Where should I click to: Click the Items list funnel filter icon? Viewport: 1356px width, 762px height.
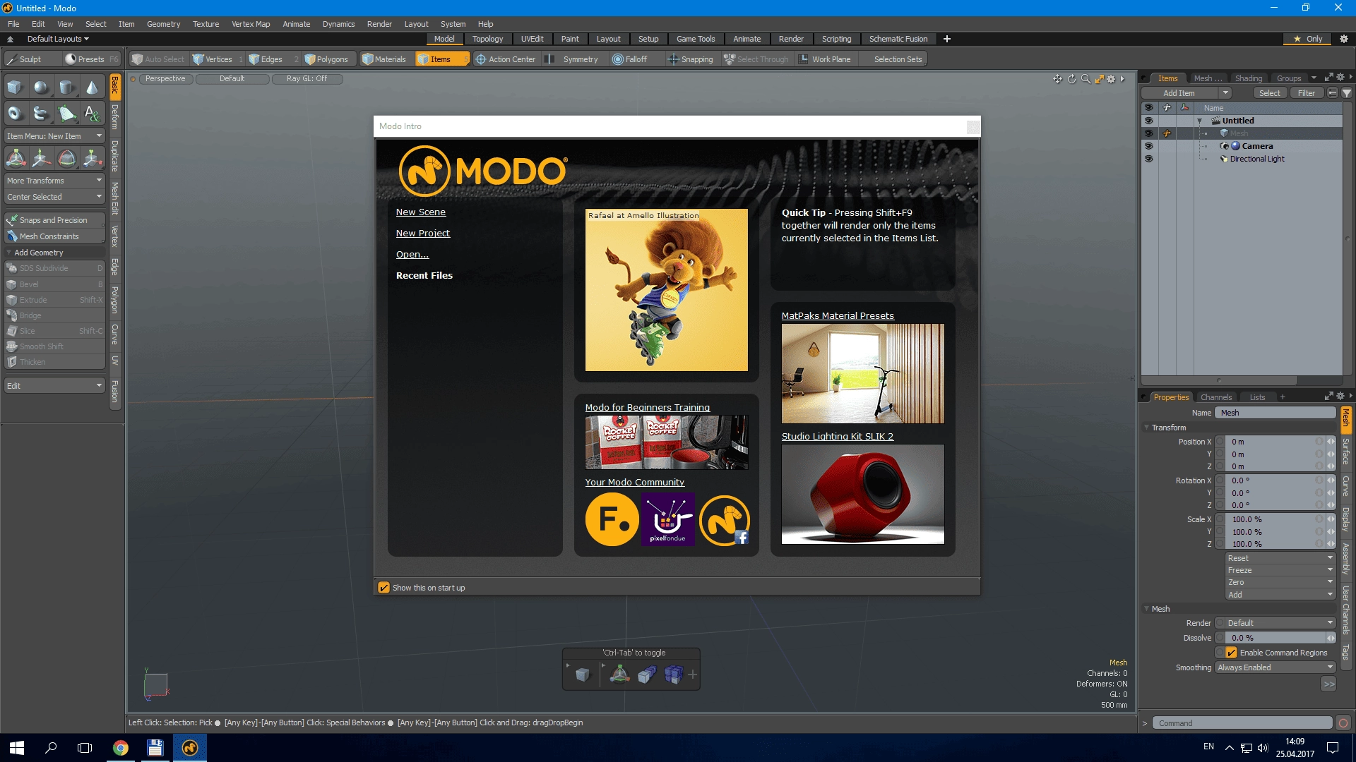point(1347,93)
